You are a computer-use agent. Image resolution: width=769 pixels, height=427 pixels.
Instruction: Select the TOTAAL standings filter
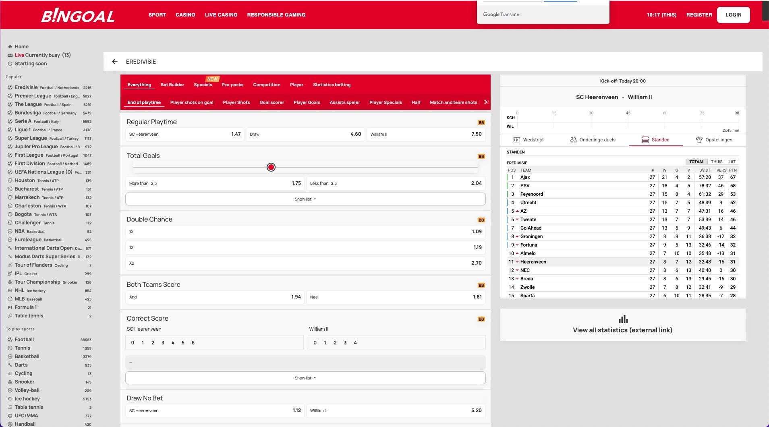(696, 162)
